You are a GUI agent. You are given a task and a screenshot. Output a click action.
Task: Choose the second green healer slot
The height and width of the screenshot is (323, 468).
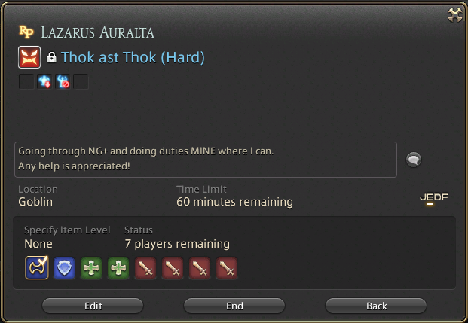coord(118,268)
